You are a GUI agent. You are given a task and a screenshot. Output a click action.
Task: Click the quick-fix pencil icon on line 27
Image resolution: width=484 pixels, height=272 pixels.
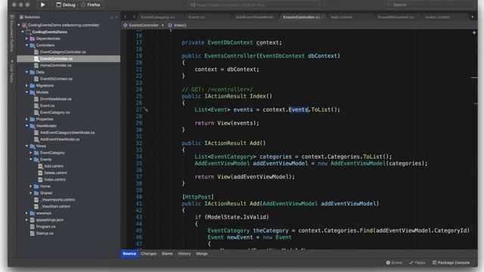click(x=146, y=110)
